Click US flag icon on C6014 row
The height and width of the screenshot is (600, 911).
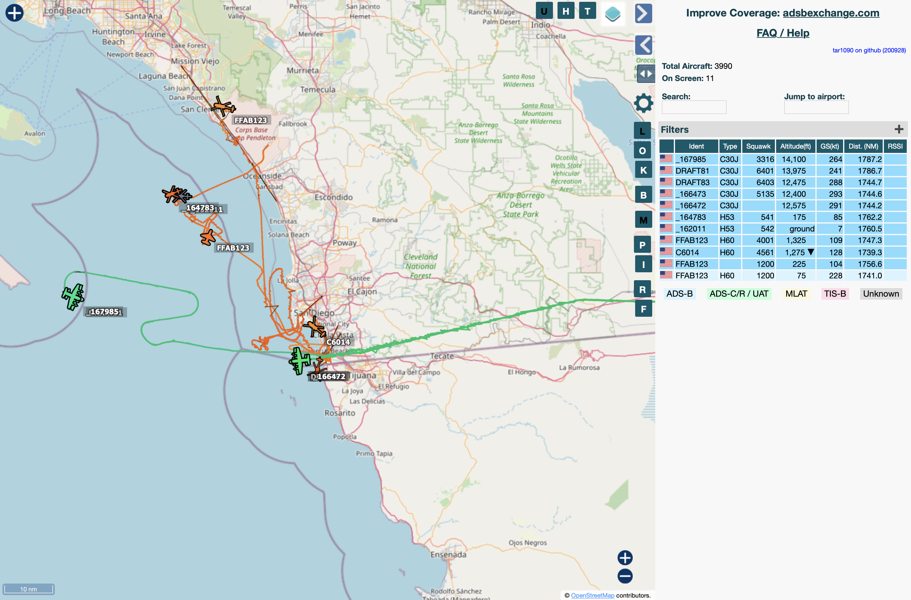click(x=666, y=252)
